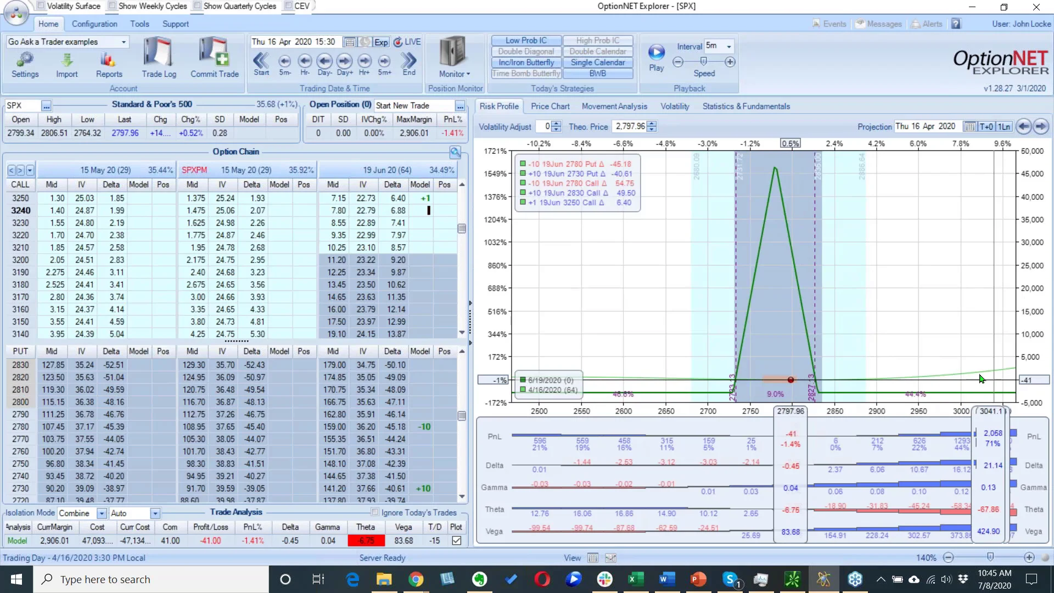Toggle Show Quarterly Cycles checkbox
The image size is (1054, 593).
(x=197, y=6)
